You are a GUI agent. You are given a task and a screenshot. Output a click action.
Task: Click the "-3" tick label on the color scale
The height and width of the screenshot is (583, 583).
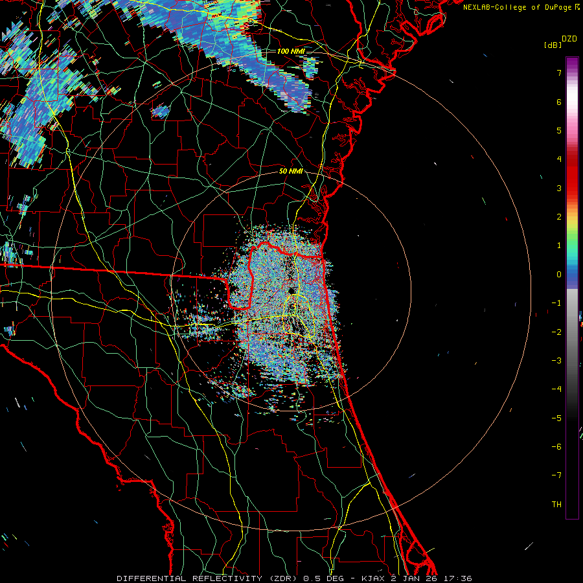coord(556,361)
